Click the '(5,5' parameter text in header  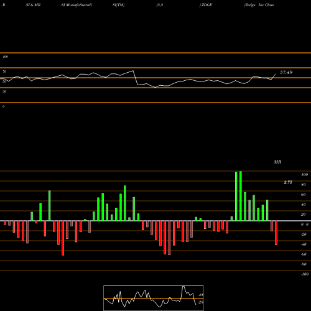[160, 5]
